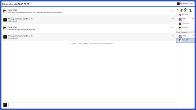Select TLOR FETT name in the room user list
The image size is (196, 110).
coord(185,28)
